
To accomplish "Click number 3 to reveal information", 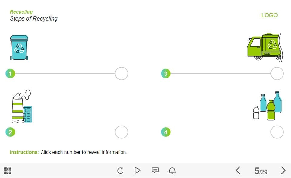I will click(x=166, y=74).
